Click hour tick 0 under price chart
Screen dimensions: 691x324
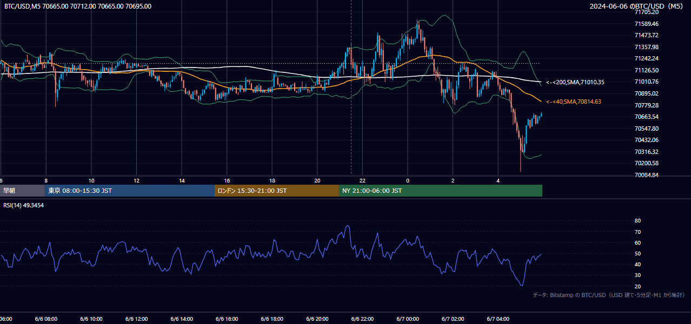coord(408,180)
